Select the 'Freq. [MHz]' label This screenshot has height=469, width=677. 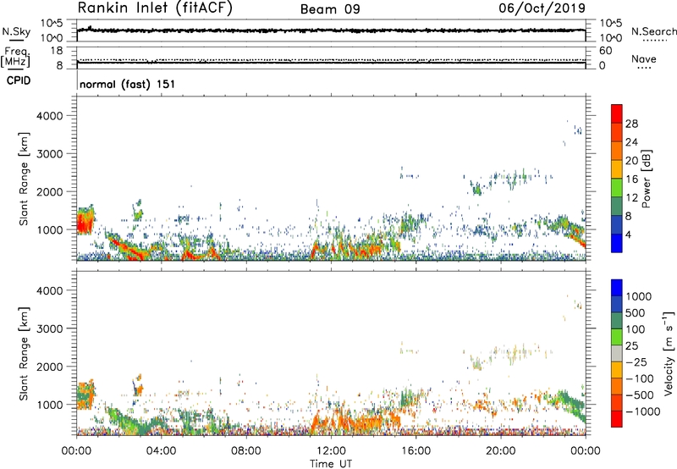[x=15, y=57]
